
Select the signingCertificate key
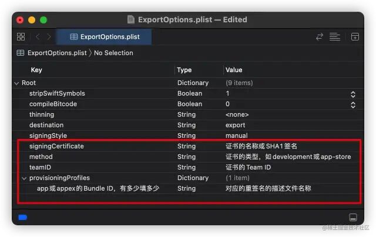(x=56, y=146)
